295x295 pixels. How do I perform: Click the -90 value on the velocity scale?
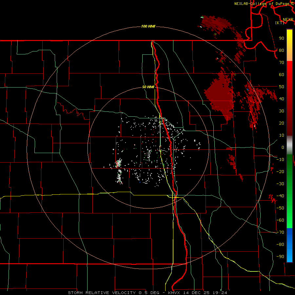coord(280,257)
